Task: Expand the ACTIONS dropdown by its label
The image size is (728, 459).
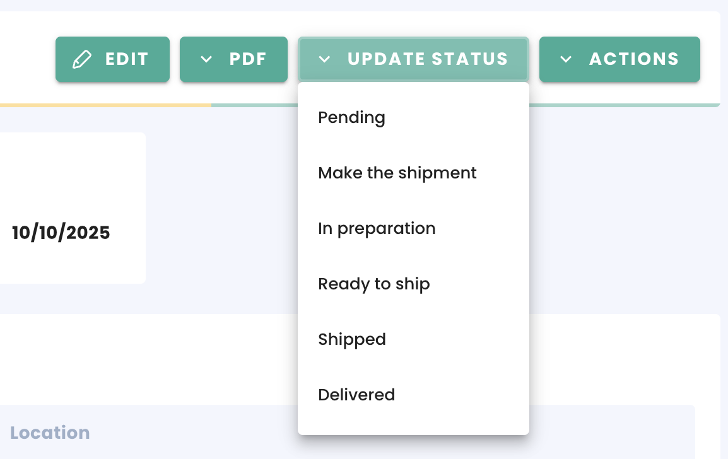Action: click(x=633, y=59)
